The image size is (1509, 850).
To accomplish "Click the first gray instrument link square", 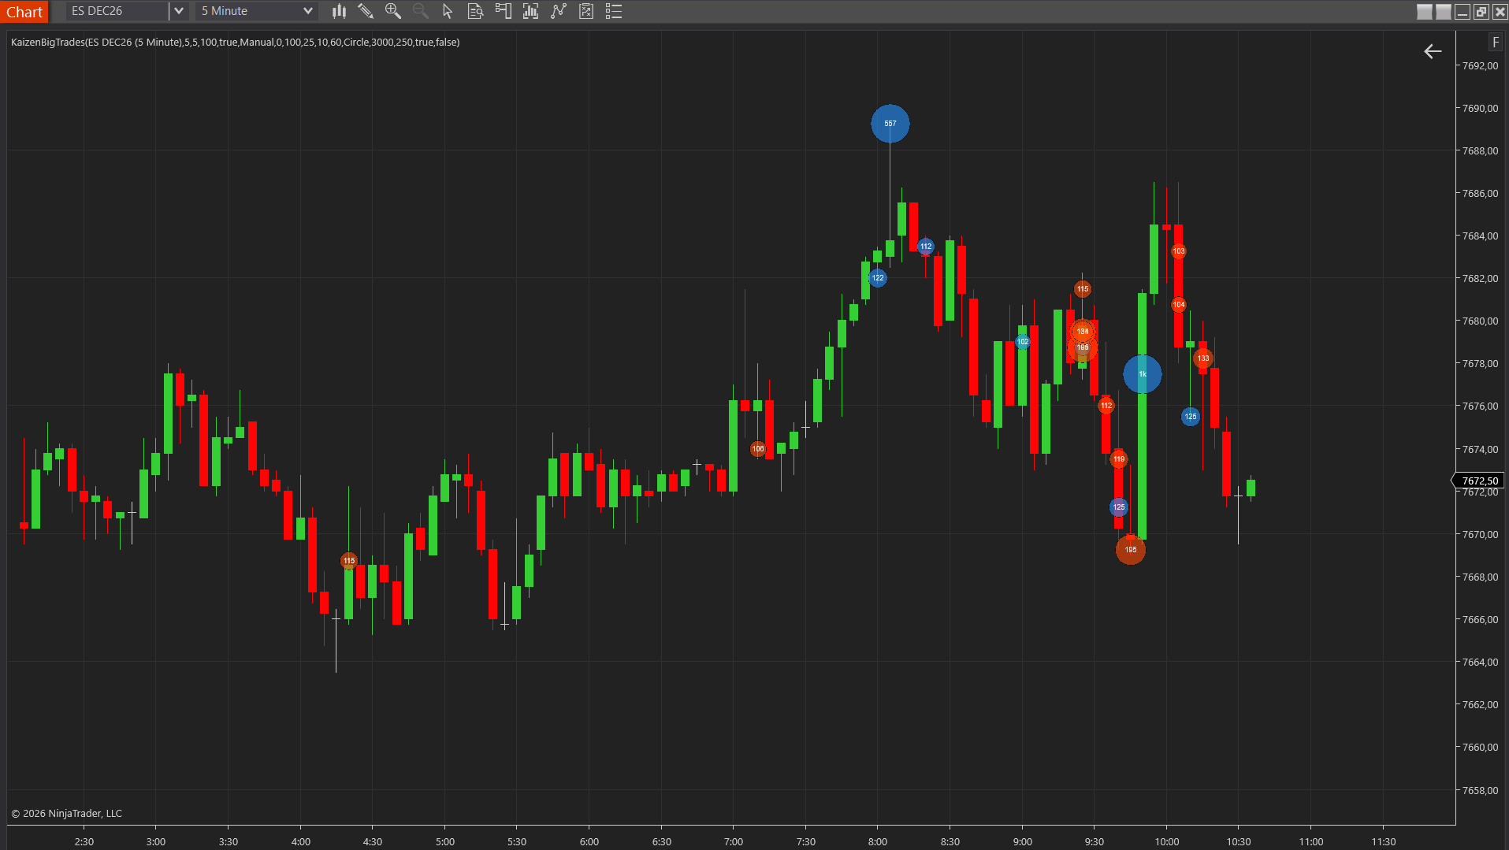I will (x=1425, y=12).
